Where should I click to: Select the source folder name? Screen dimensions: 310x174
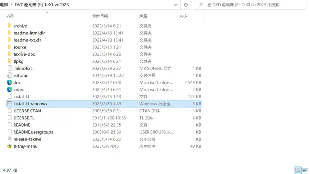pos(20,47)
